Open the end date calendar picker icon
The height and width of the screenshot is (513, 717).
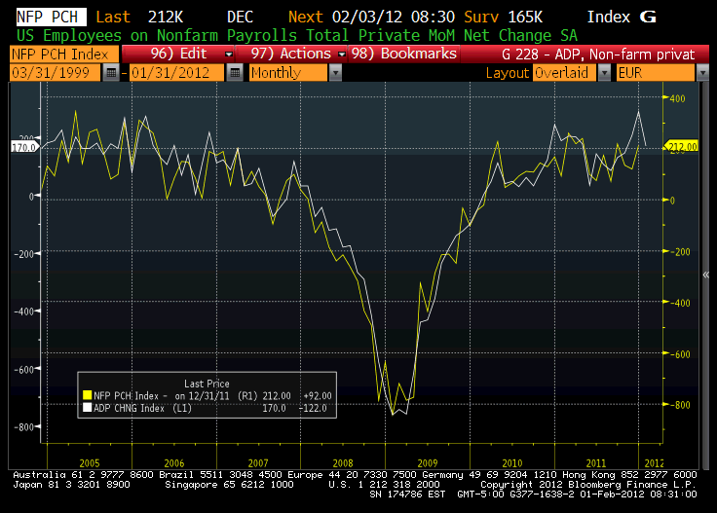tap(235, 73)
